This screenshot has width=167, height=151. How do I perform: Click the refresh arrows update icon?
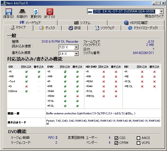click(36, 12)
